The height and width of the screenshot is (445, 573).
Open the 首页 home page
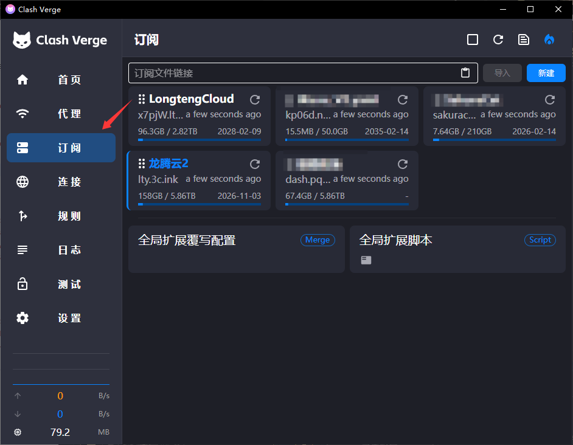[x=61, y=80]
